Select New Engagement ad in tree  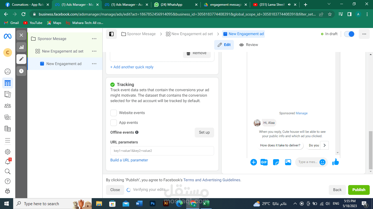point(64,64)
